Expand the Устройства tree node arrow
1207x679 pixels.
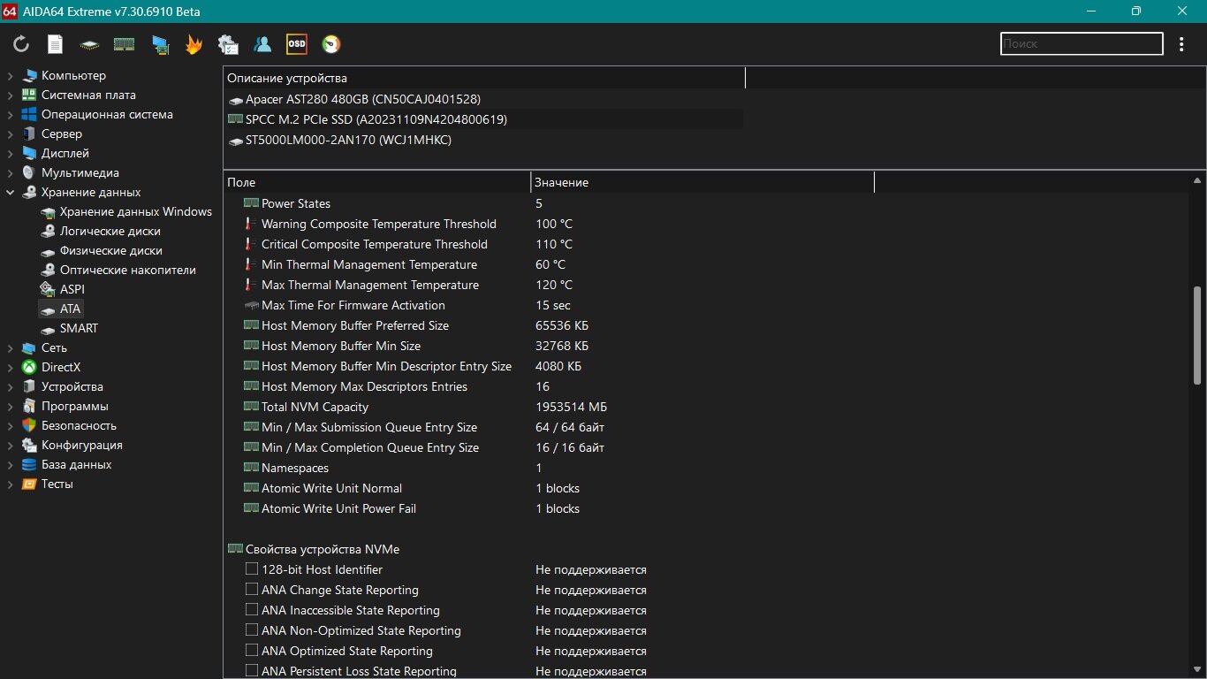pyautogui.click(x=10, y=386)
